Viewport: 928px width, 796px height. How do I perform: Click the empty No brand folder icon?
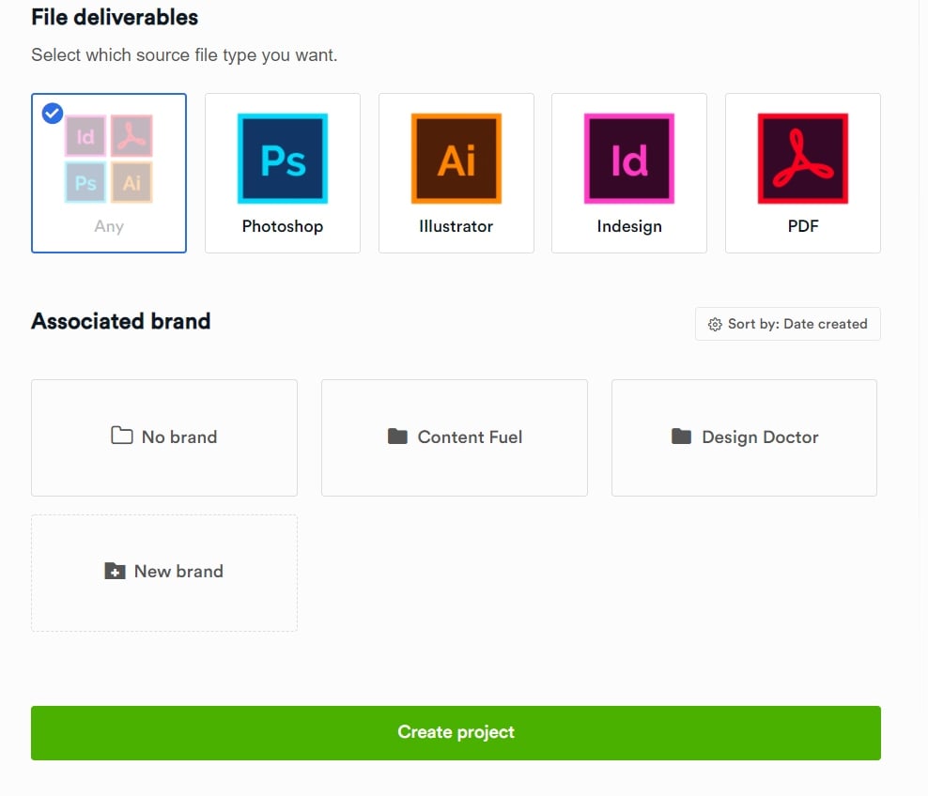point(122,436)
